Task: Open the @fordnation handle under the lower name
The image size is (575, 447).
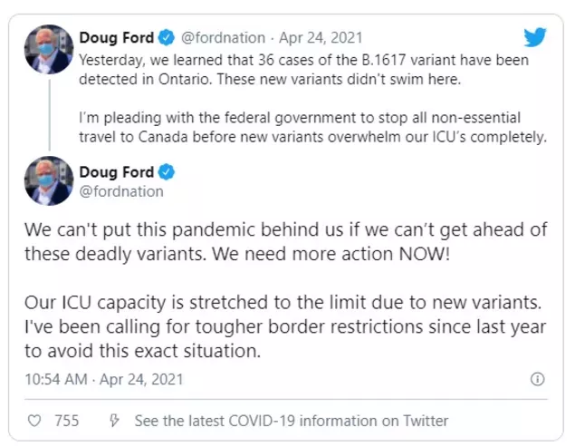Action: coord(121,191)
